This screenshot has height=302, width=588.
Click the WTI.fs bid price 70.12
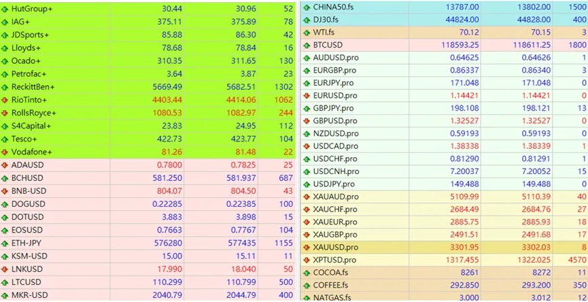click(x=469, y=33)
